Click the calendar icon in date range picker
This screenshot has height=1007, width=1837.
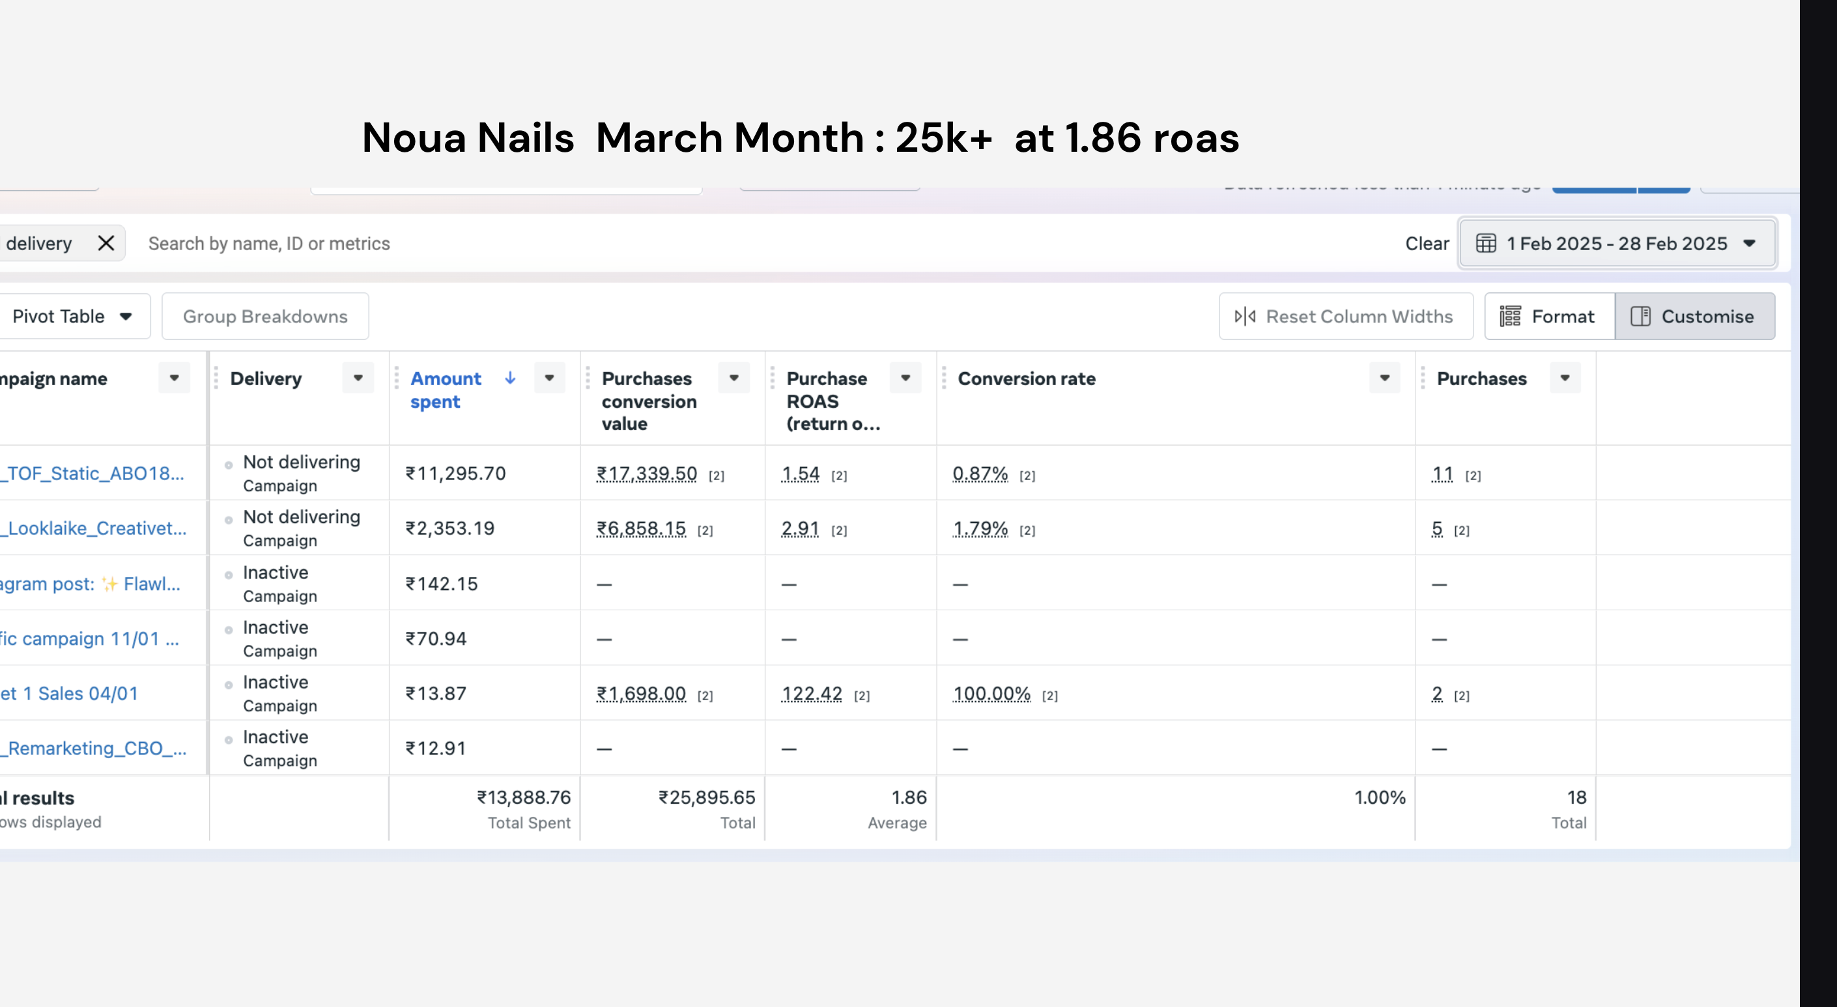coord(1486,243)
